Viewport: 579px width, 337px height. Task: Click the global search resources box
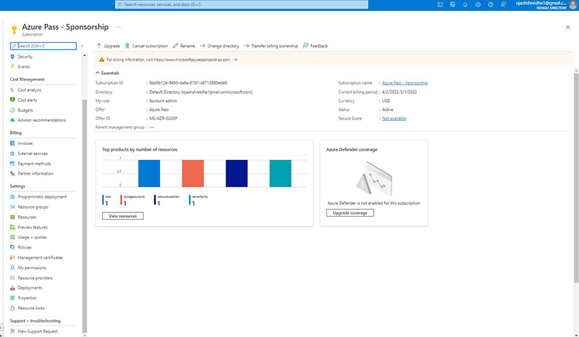coord(242,5)
